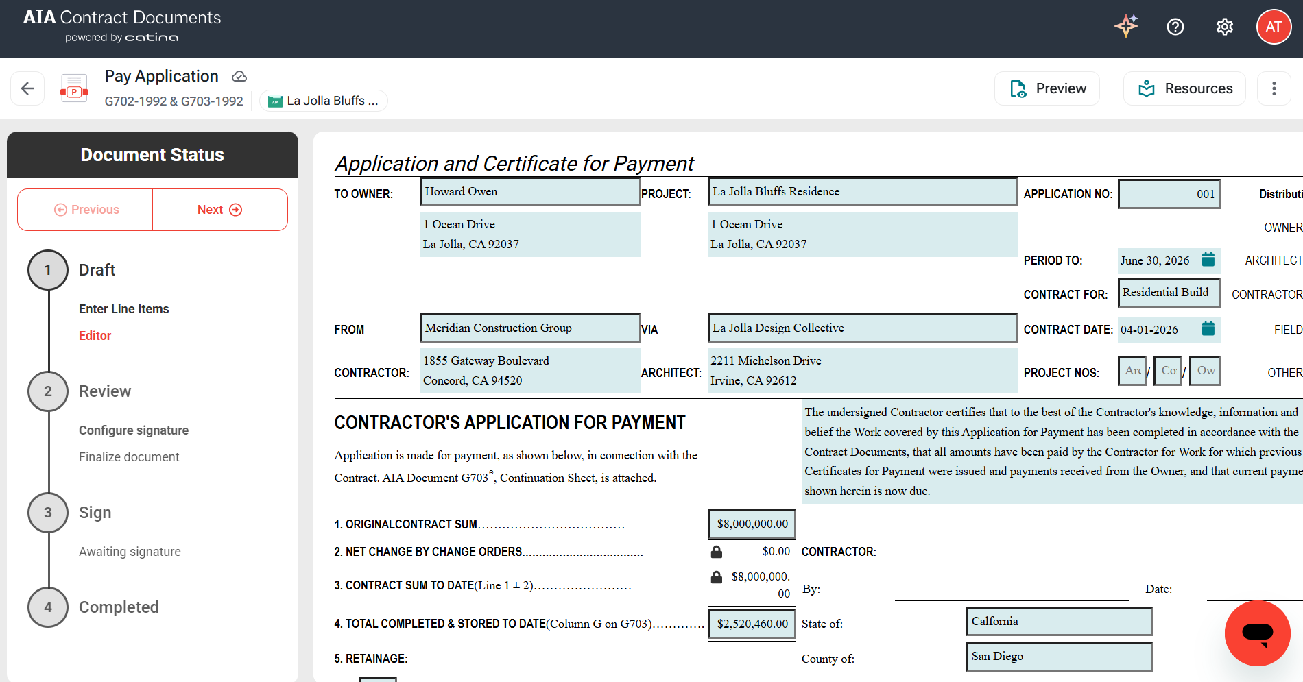Go back with the arrow button
The width and height of the screenshot is (1303, 682).
coord(27,88)
